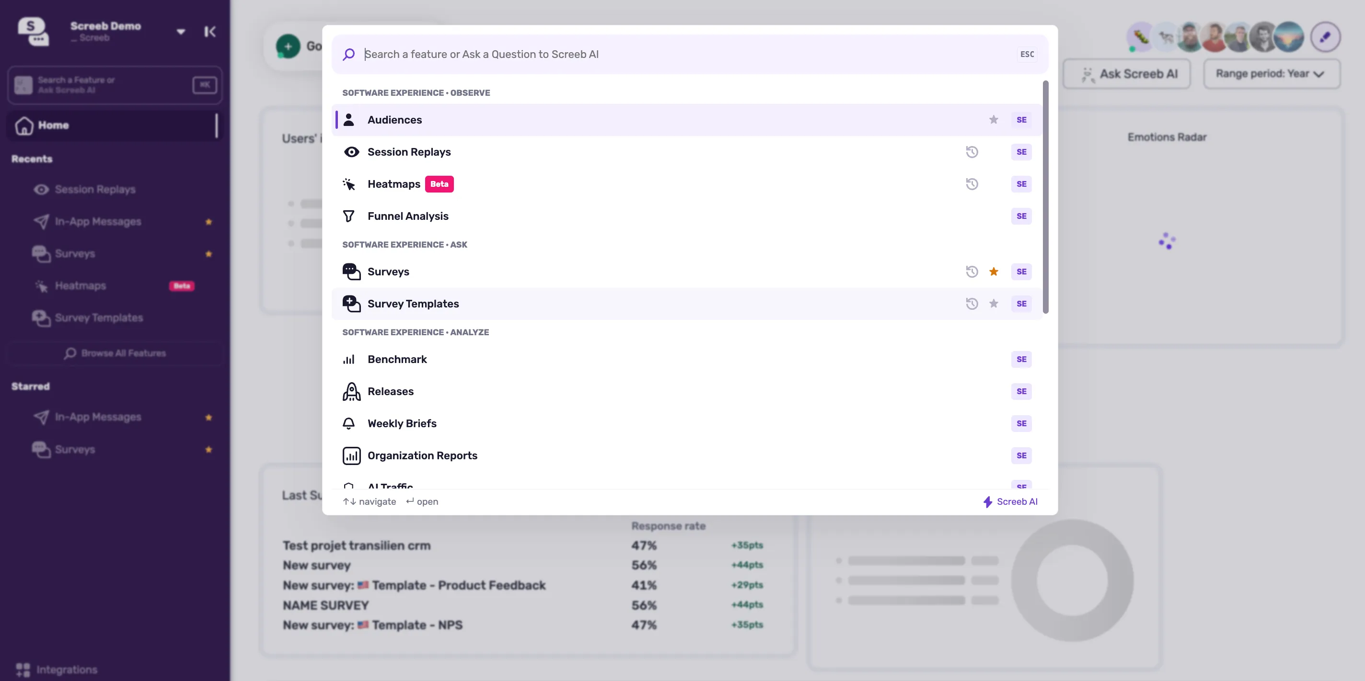Click the Releases rocket icon

coord(351,391)
